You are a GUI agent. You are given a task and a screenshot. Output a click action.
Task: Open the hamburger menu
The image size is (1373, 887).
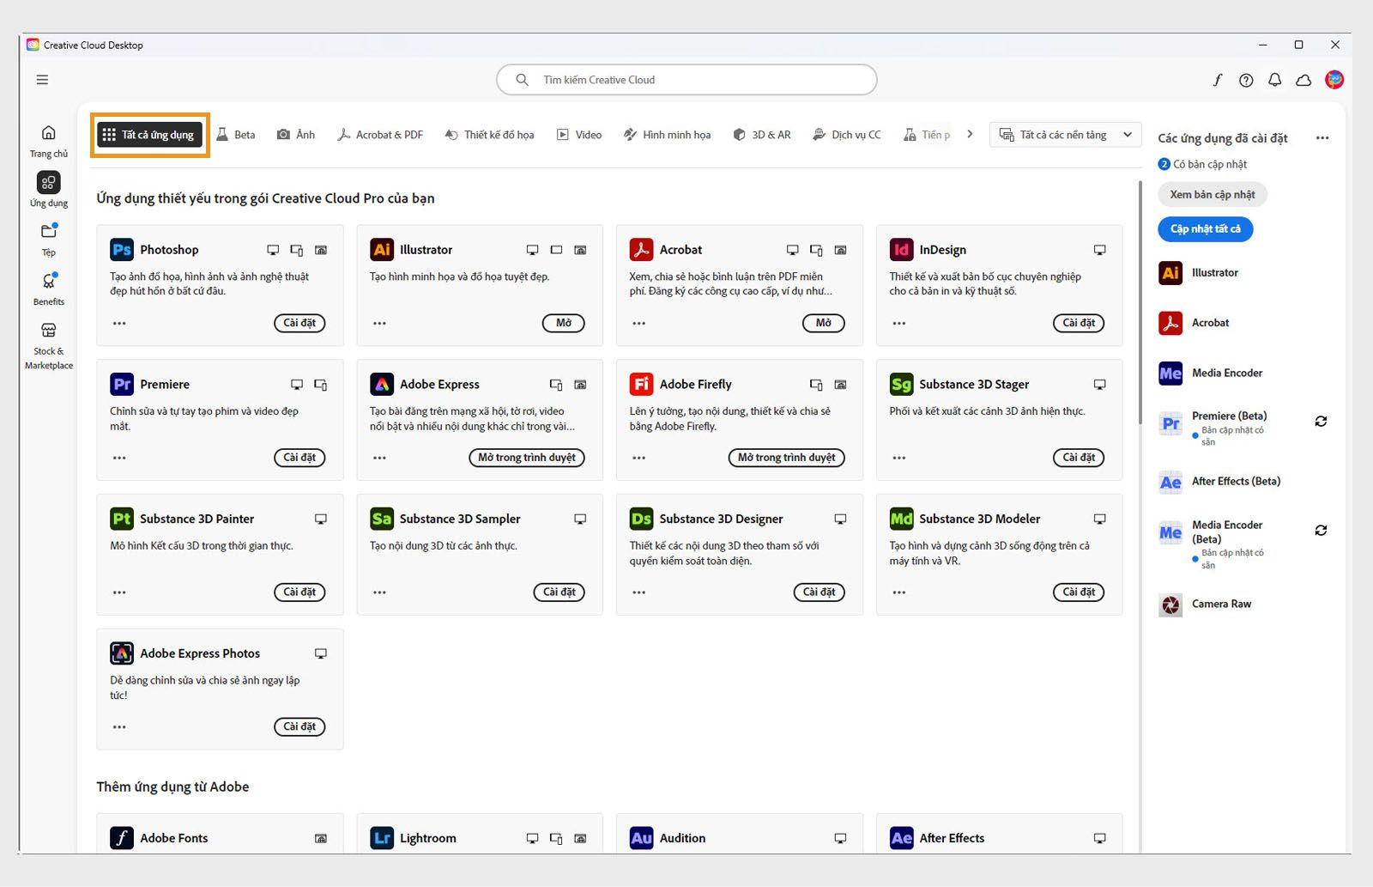(41, 79)
